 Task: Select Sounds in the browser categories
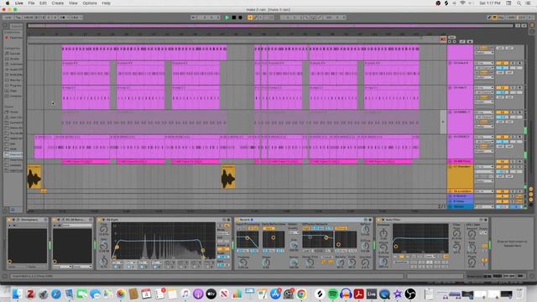coord(15,54)
